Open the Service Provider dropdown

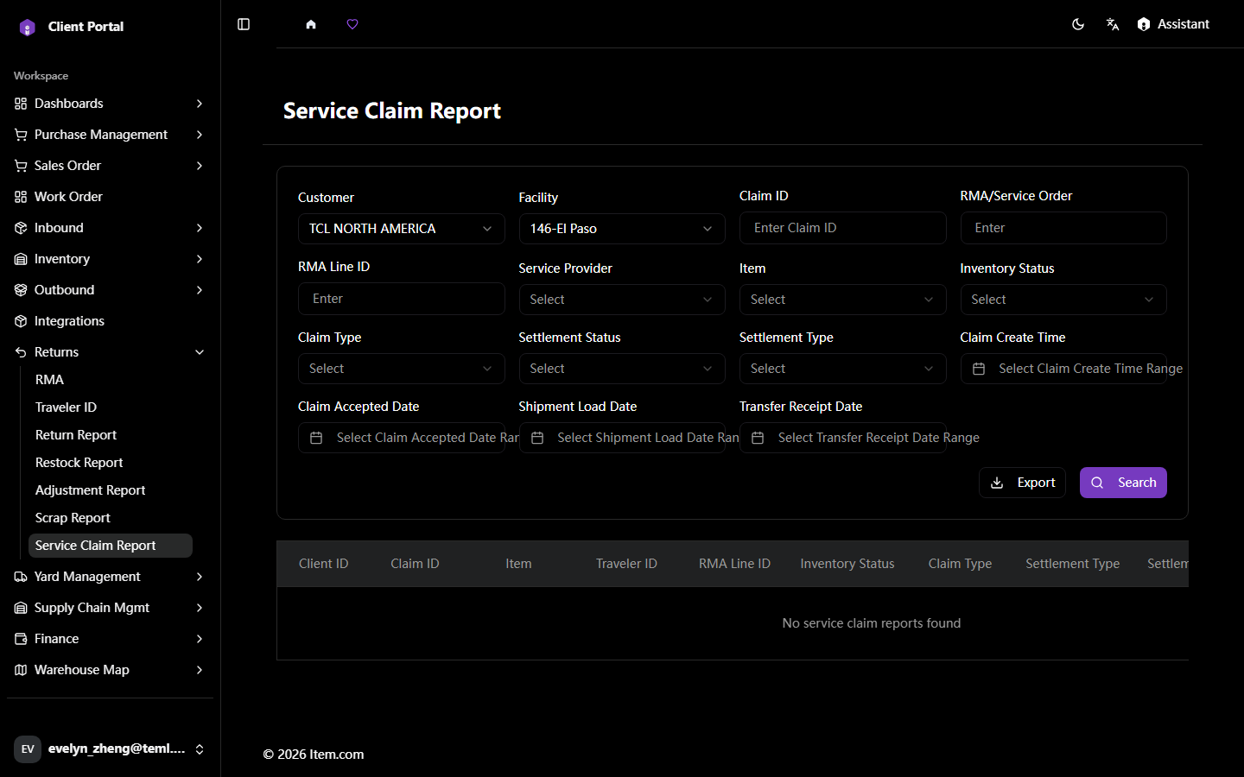[622, 300]
